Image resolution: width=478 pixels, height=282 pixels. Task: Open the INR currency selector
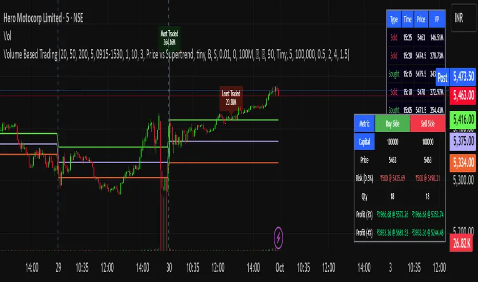[463, 18]
